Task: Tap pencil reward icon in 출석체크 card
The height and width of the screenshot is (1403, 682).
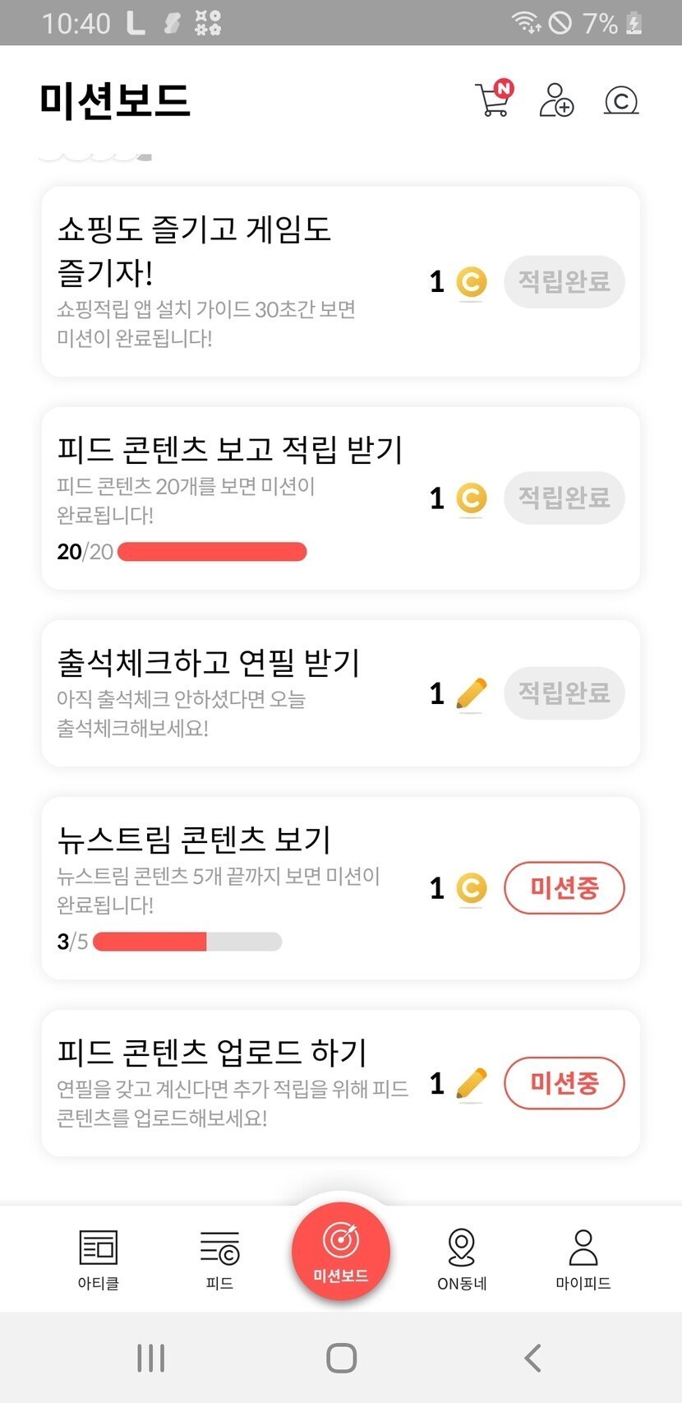Action: click(471, 694)
